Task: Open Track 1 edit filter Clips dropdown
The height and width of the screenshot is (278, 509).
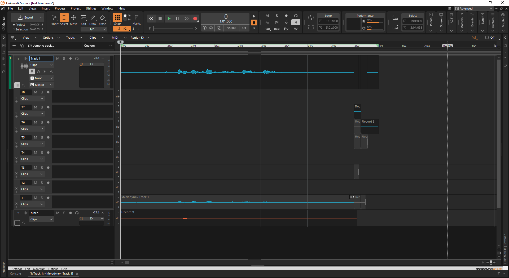Action: pos(41,65)
